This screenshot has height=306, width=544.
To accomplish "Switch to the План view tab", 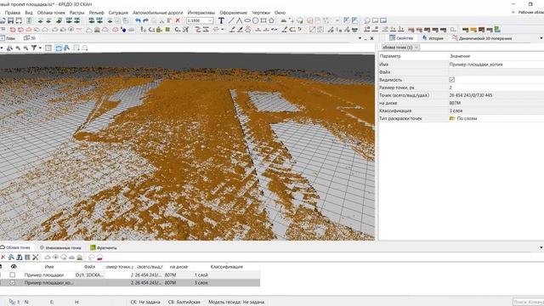I will click(x=8, y=38).
